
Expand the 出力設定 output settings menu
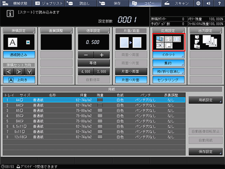(206, 30)
